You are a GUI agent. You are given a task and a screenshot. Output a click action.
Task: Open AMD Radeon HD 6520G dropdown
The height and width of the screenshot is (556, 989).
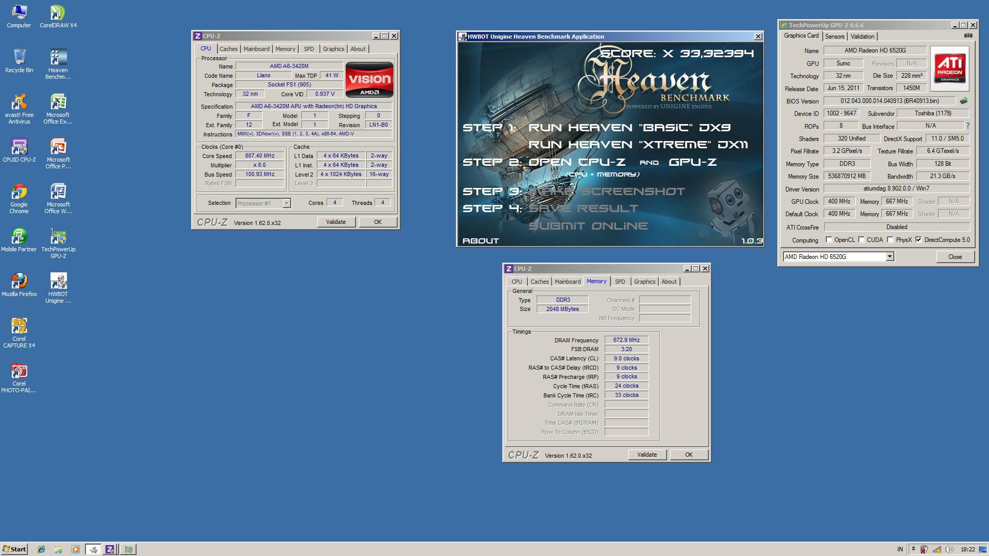890,256
